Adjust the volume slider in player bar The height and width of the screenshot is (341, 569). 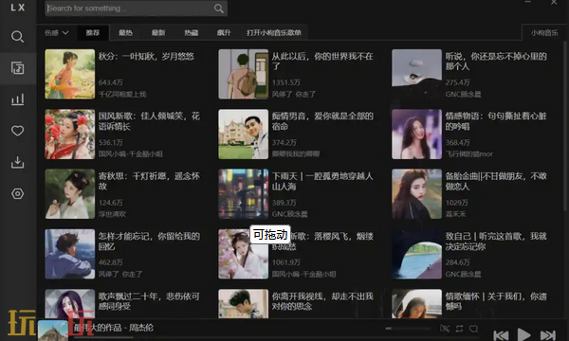(408, 329)
